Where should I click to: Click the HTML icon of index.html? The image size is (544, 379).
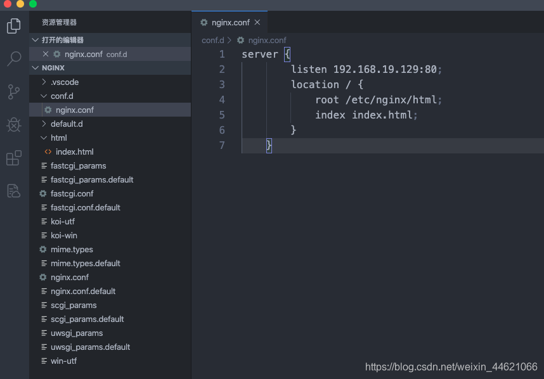click(x=48, y=151)
